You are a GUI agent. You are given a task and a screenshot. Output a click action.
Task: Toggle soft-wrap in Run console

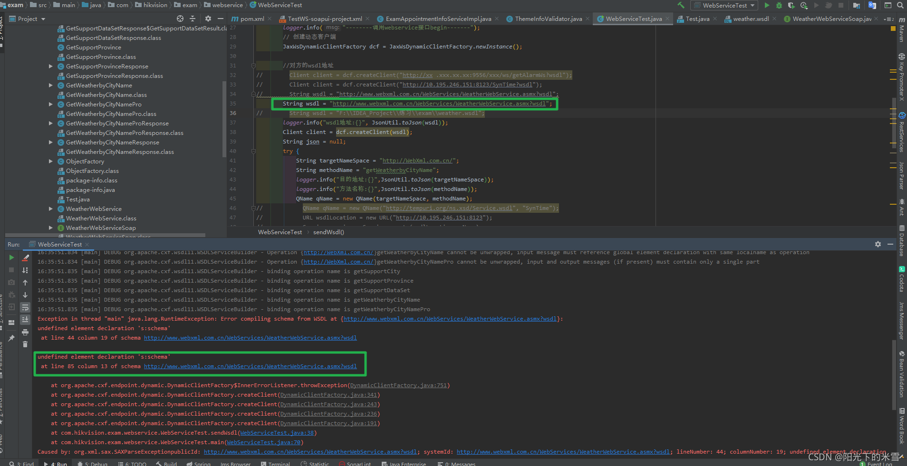coord(25,307)
